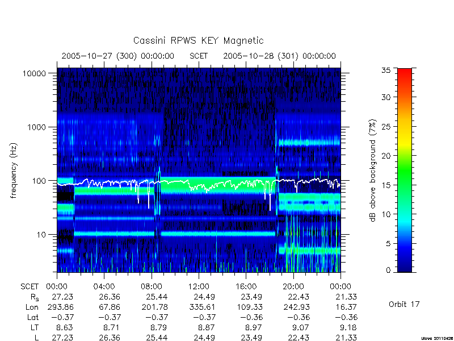This screenshot has width=454, height=341.
Task: Select the 30 tick on the color scale
Action: (386, 97)
